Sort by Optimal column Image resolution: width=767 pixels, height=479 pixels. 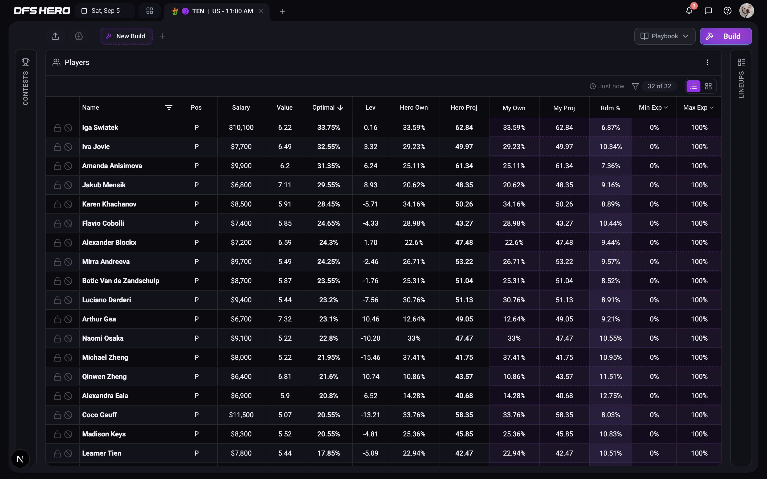pyautogui.click(x=328, y=108)
